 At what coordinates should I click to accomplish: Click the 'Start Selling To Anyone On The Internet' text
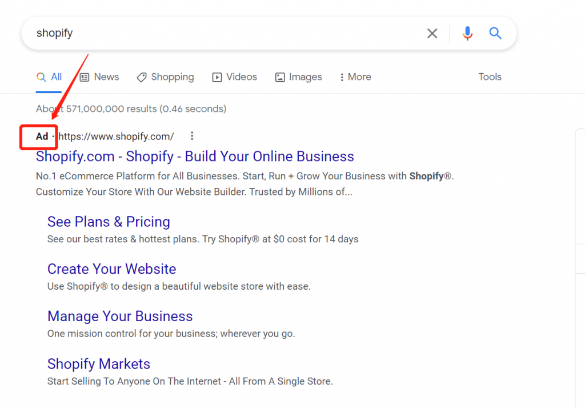[x=190, y=382]
